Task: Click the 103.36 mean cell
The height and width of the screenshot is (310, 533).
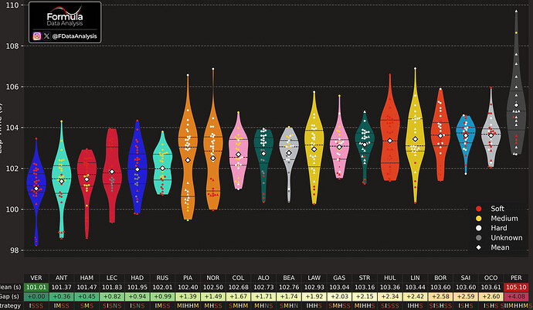Action: tap(390, 288)
